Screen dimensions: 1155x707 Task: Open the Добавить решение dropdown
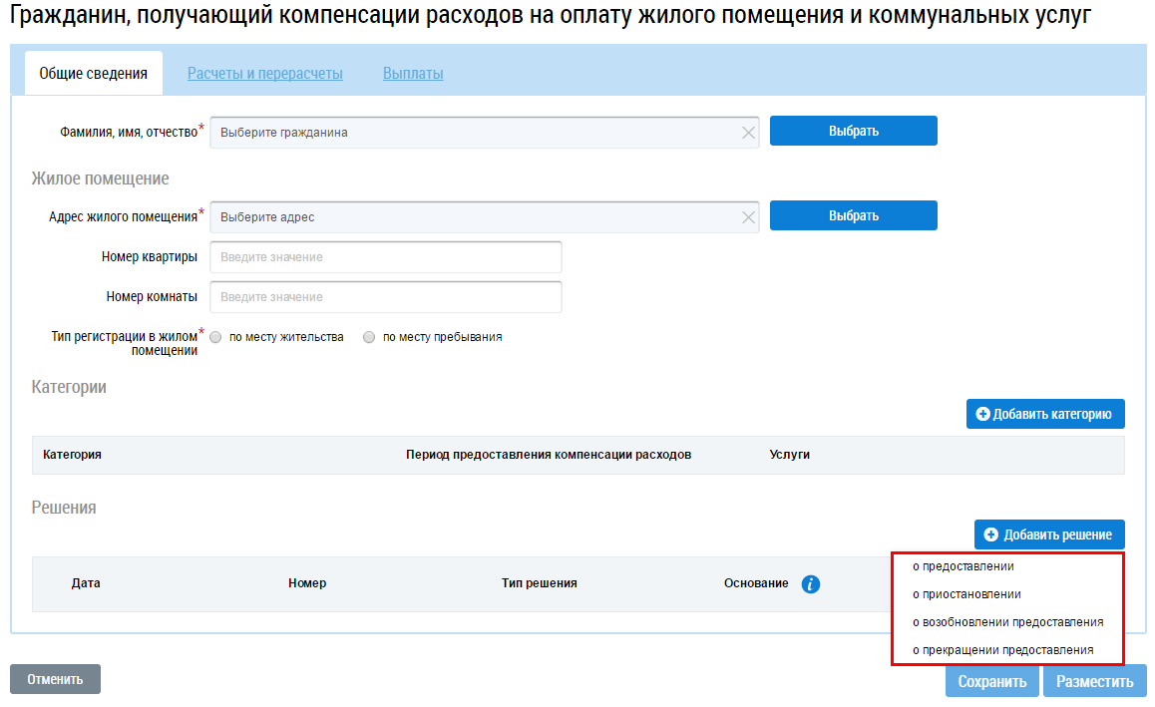point(1049,534)
